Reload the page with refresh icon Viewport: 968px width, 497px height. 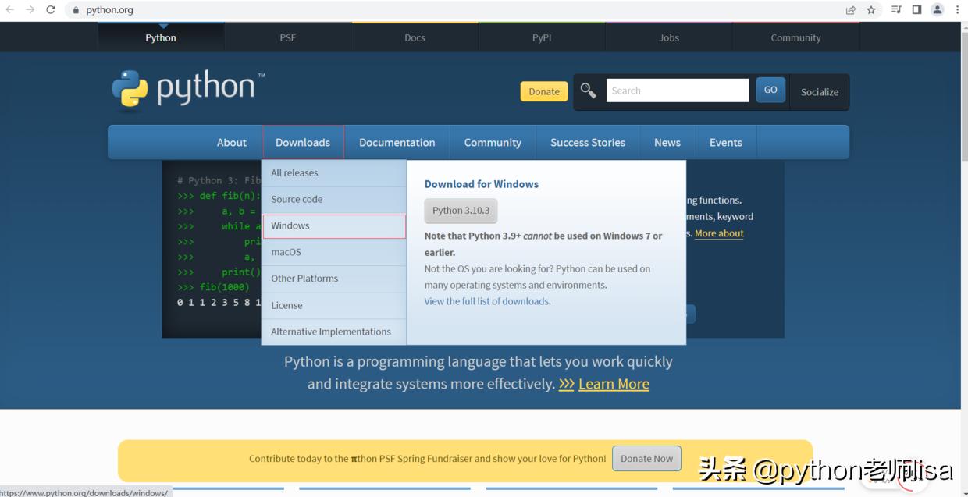point(51,10)
